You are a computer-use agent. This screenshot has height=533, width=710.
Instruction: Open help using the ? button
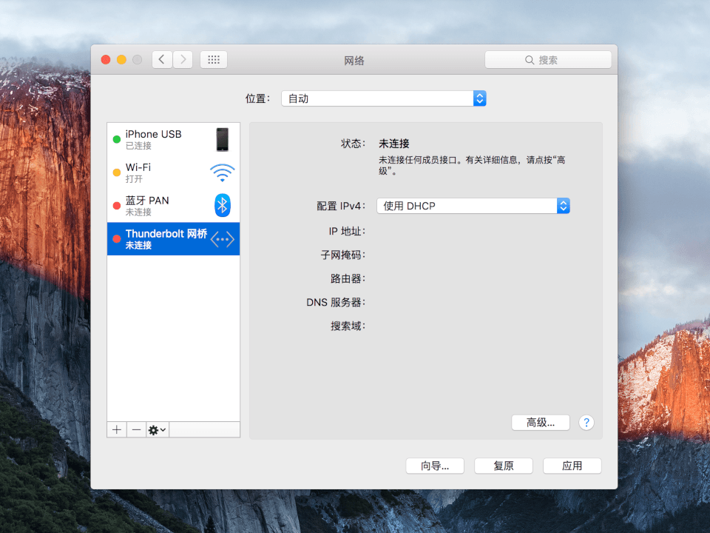(x=586, y=422)
